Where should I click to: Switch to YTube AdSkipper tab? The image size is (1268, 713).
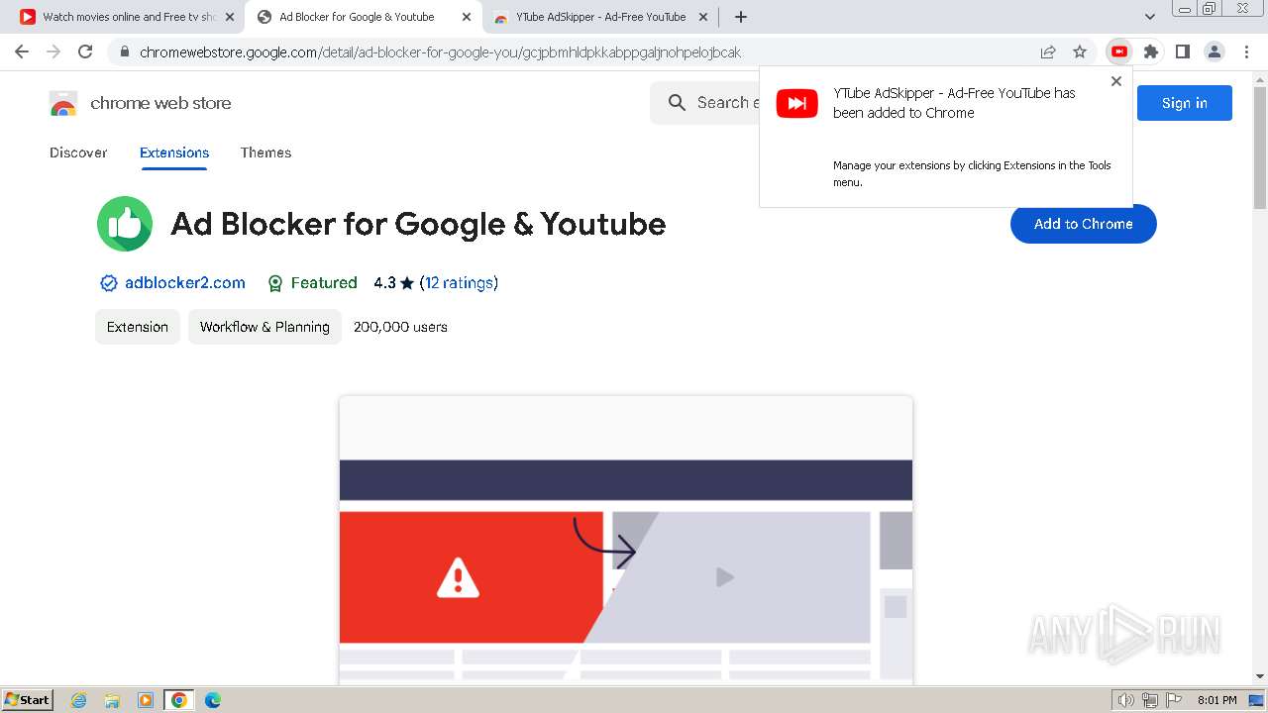coord(599,17)
